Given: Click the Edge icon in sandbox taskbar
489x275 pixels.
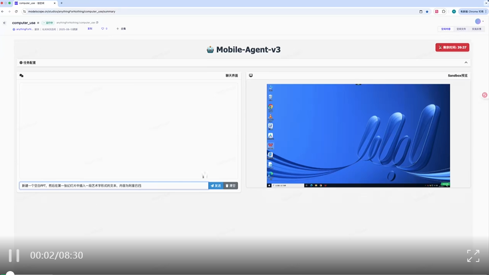Looking at the screenshot, I should coord(311,185).
